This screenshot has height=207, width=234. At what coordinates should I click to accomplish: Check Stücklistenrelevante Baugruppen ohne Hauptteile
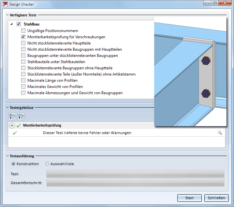coord(23,68)
